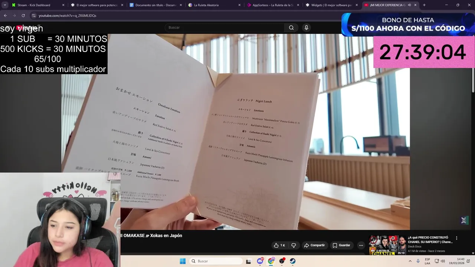Click the Compartir share button
Viewport: 475px width, 267px height.
click(315, 245)
